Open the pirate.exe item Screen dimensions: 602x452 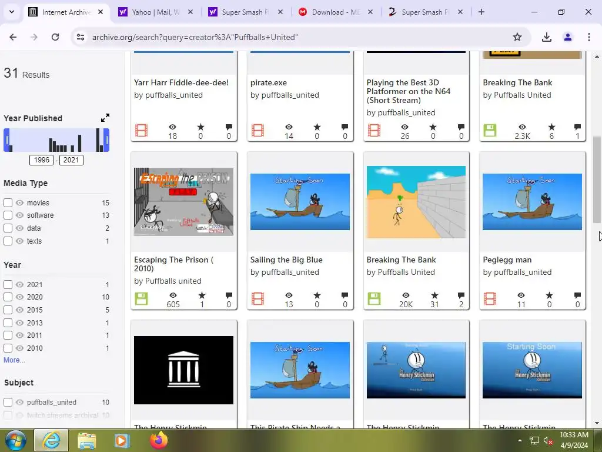point(268,82)
